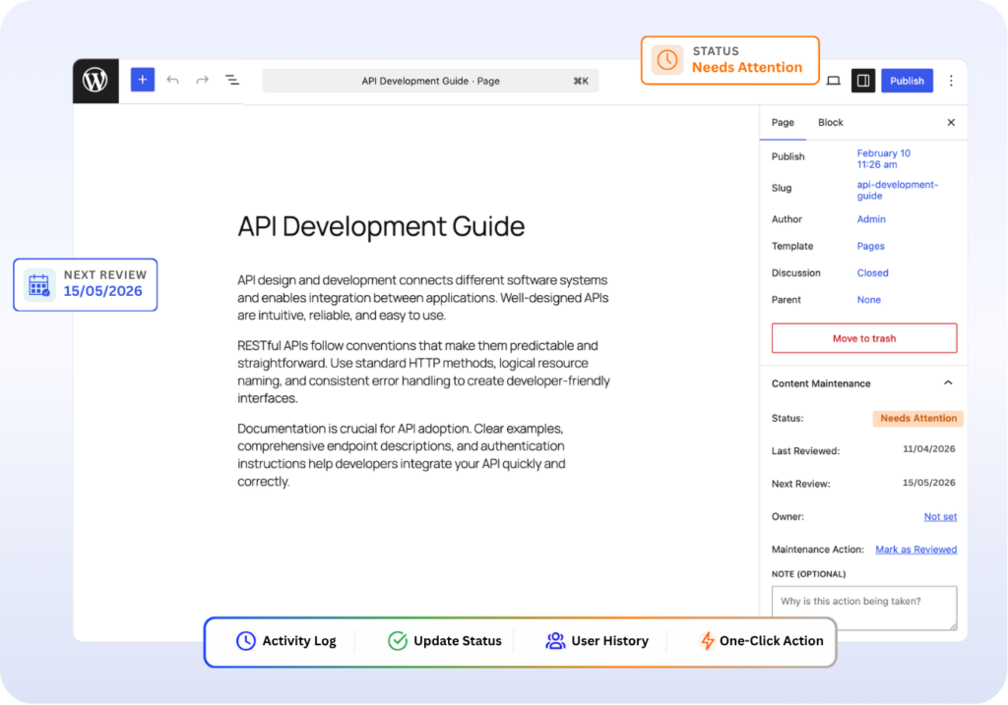Image resolution: width=1008 pixels, height=705 pixels.
Task: Click the Publish button
Action: [x=907, y=81]
